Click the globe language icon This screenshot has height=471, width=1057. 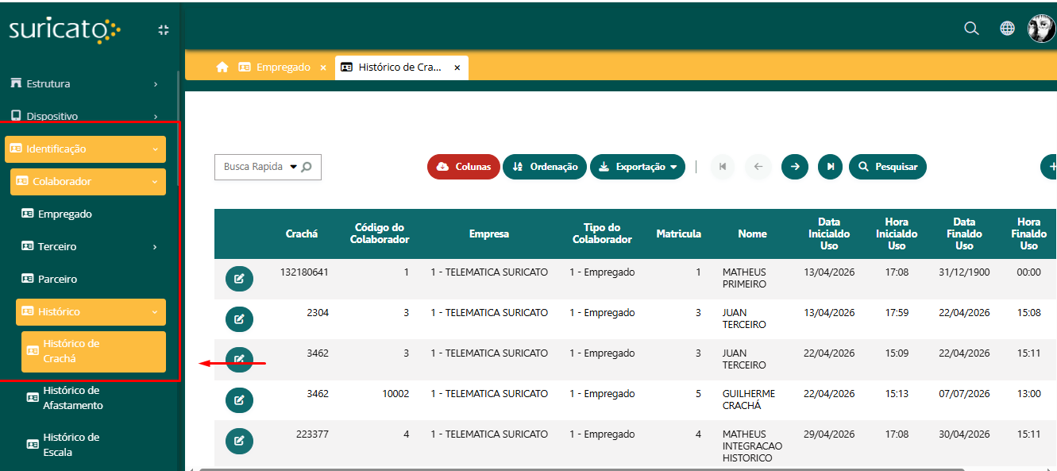click(1007, 29)
